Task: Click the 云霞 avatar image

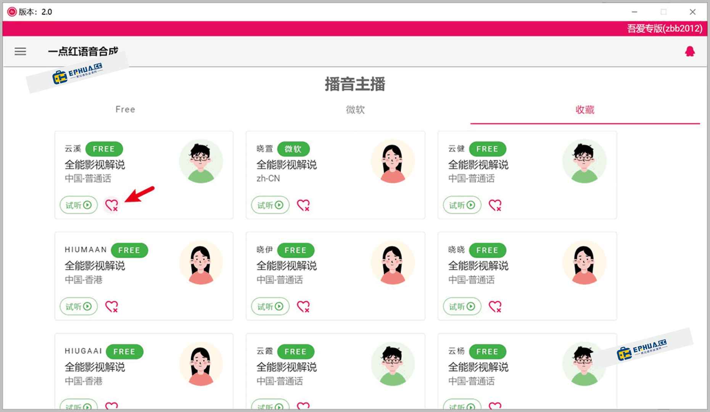Action: tap(393, 364)
